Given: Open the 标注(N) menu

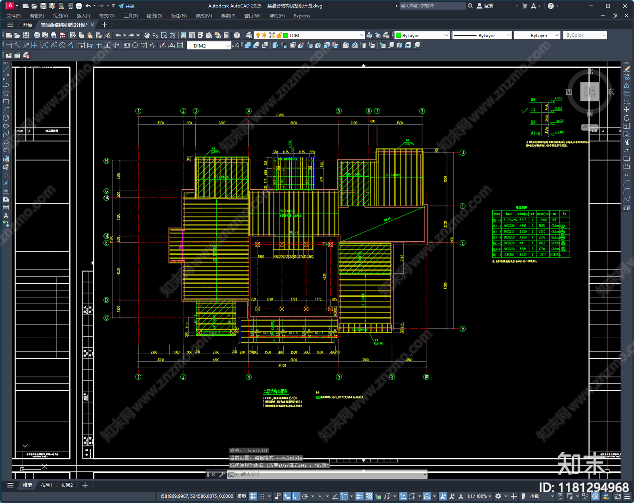Looking at the screenshot, I should pos(179,16).
